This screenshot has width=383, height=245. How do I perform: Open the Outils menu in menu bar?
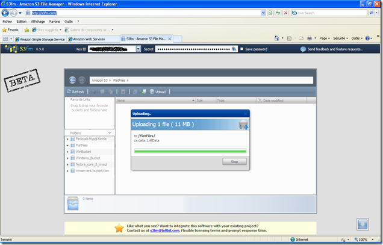69,22
